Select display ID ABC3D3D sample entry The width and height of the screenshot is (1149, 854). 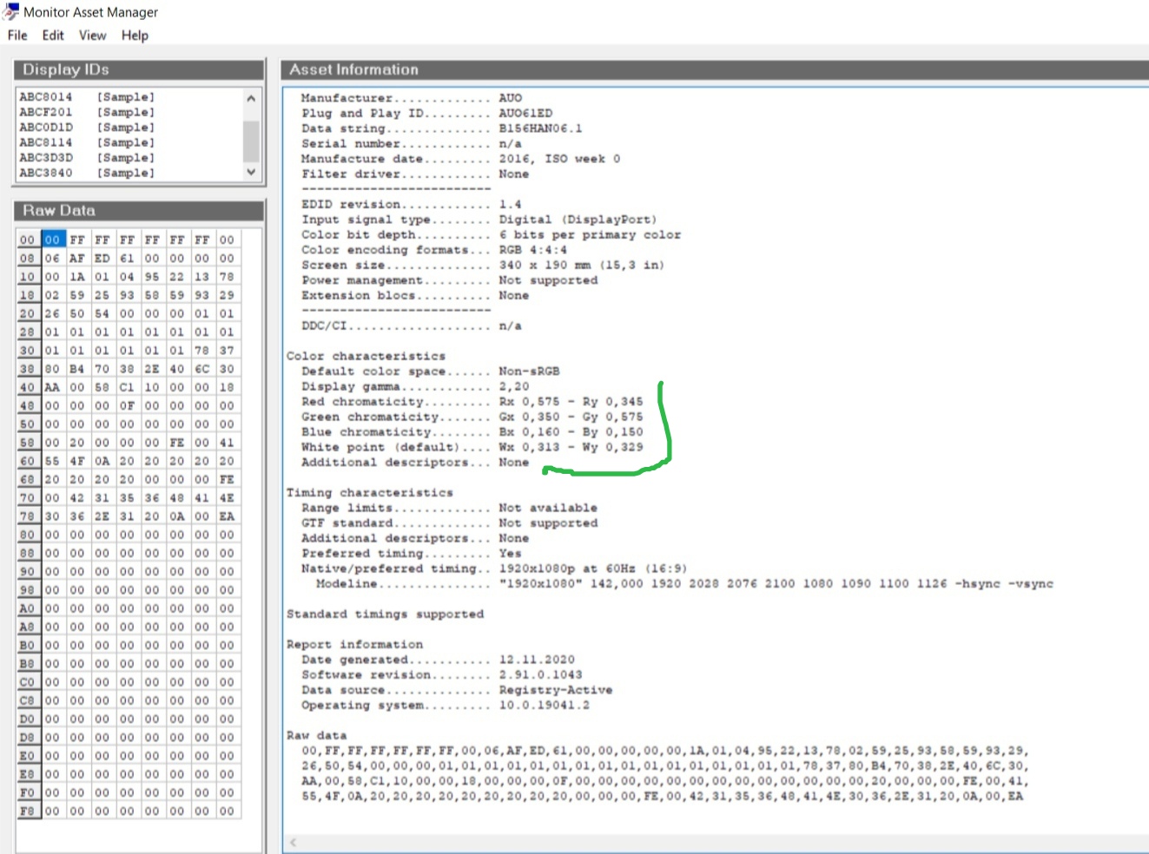87,158
